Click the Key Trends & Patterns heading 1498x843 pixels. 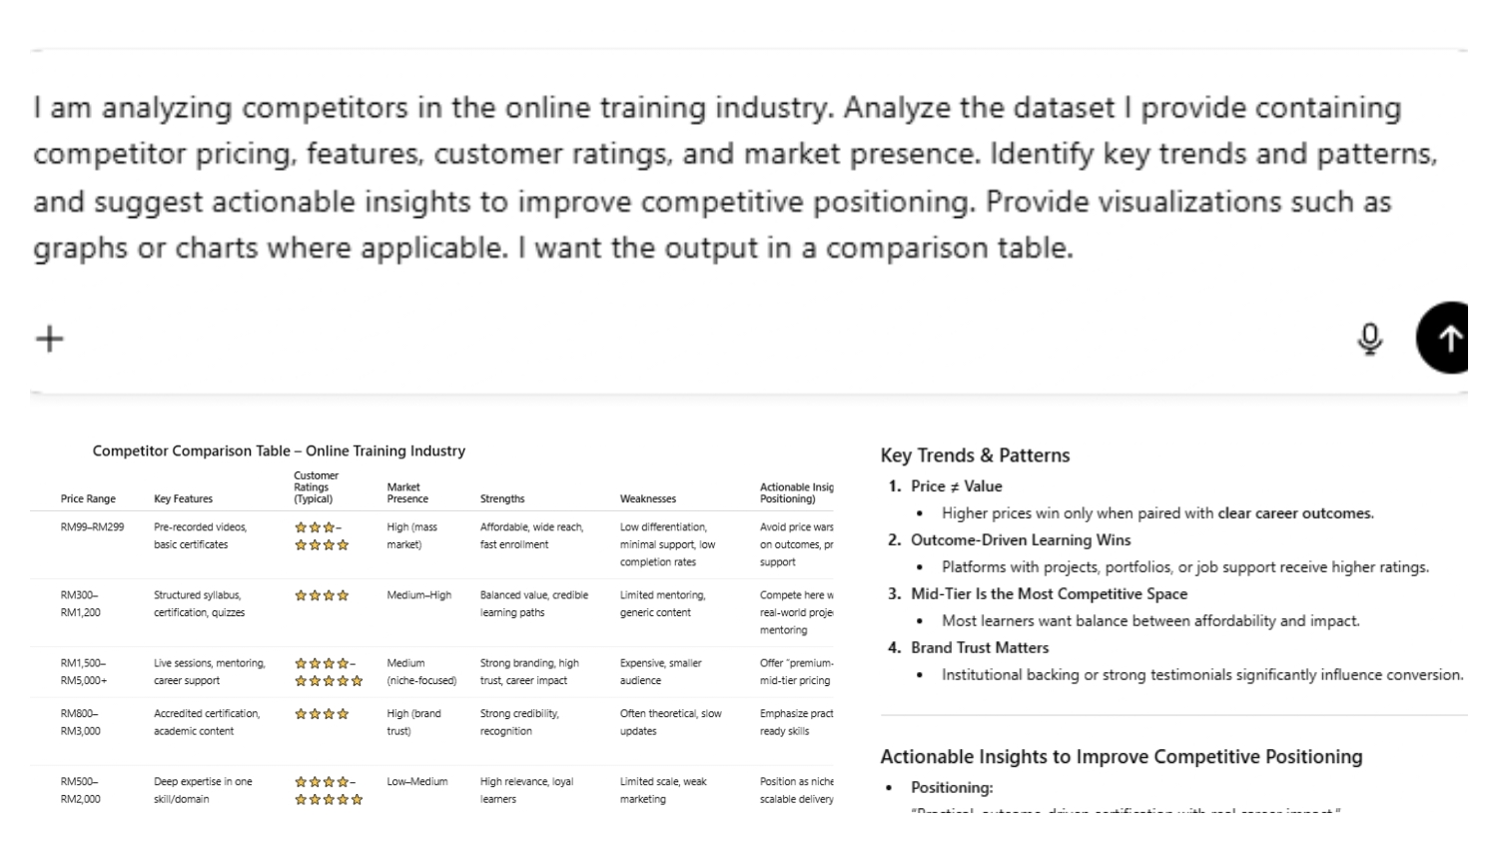(975, 455)
